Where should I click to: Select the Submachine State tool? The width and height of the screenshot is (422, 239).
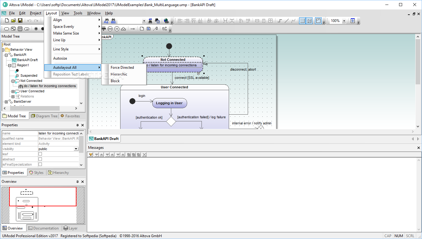click(27, 29)
